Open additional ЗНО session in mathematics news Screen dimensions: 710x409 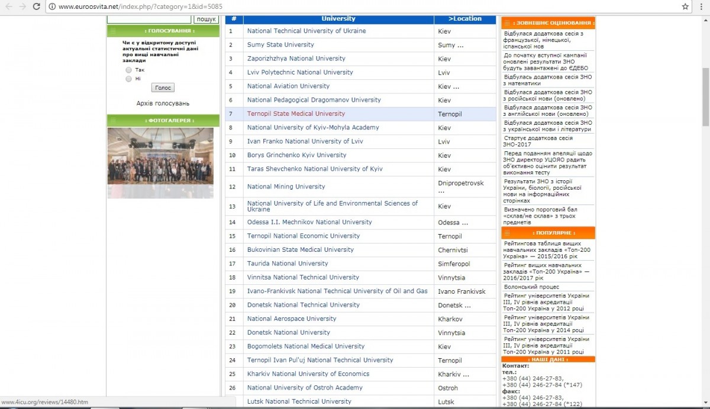(548, 80)
